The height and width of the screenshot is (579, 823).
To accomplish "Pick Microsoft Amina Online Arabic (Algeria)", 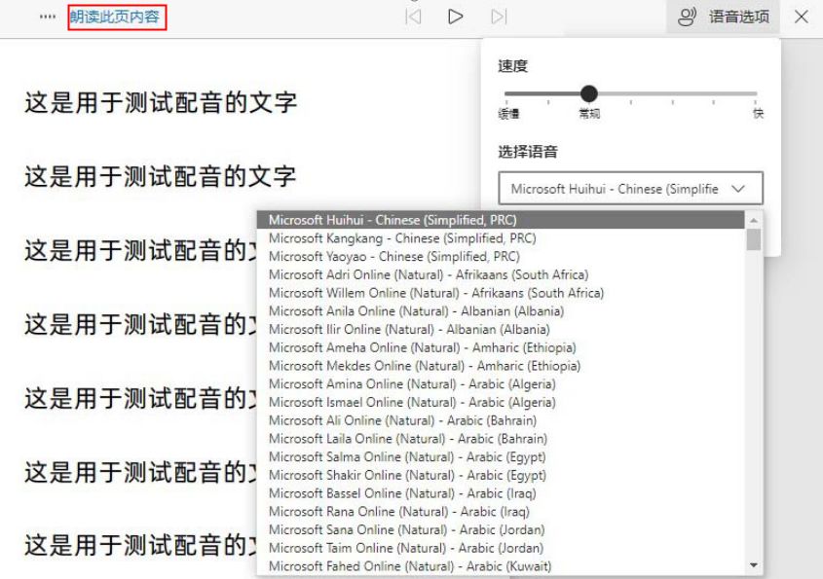I will (x=501, y=384).
